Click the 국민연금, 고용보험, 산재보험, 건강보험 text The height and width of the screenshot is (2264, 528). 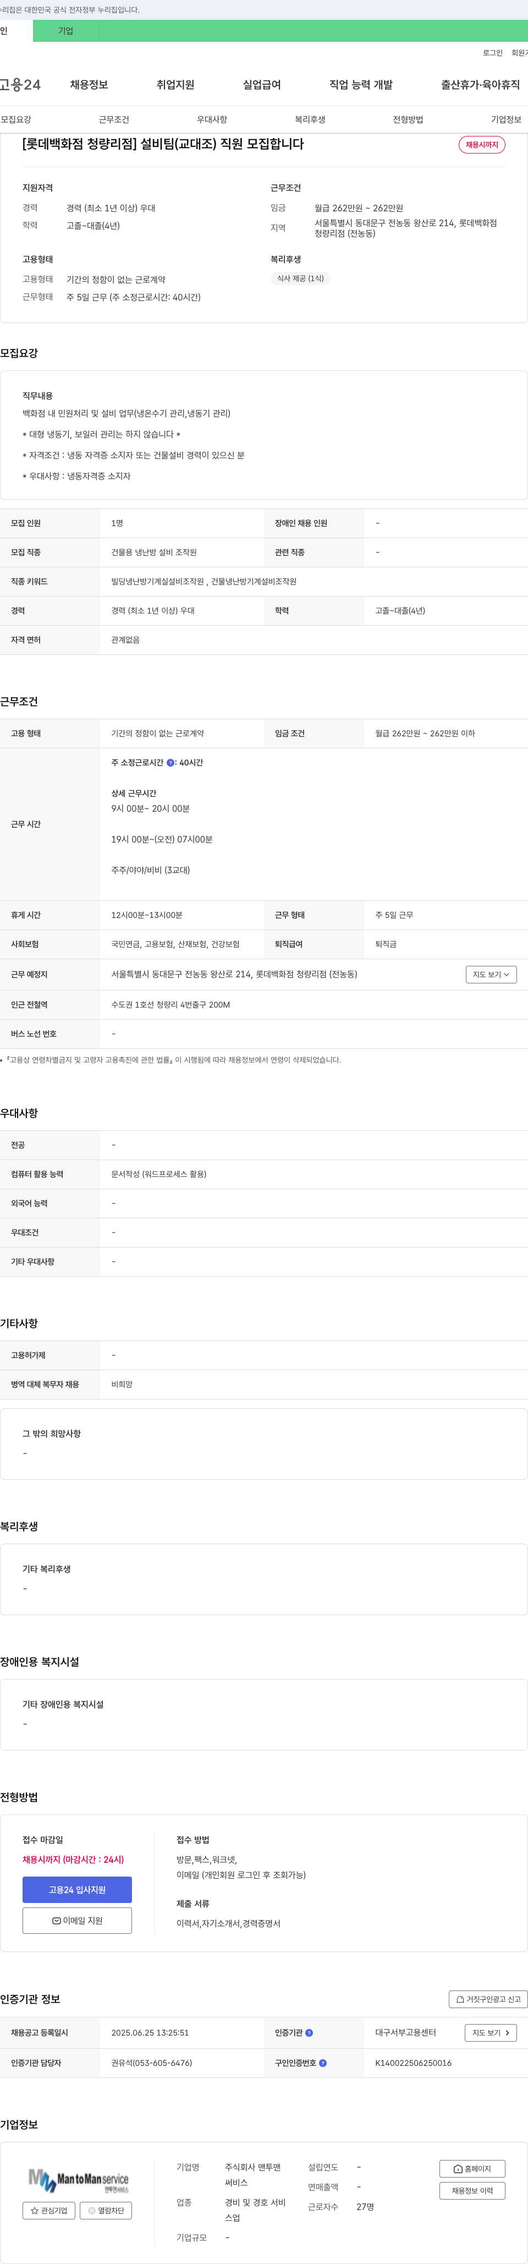click(x=175, y=945)
